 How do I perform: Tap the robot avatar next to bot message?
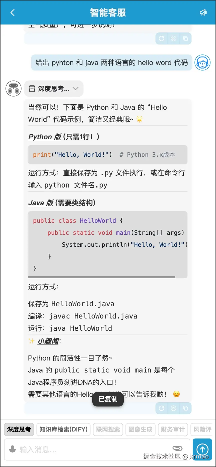(x=13, y=88)
